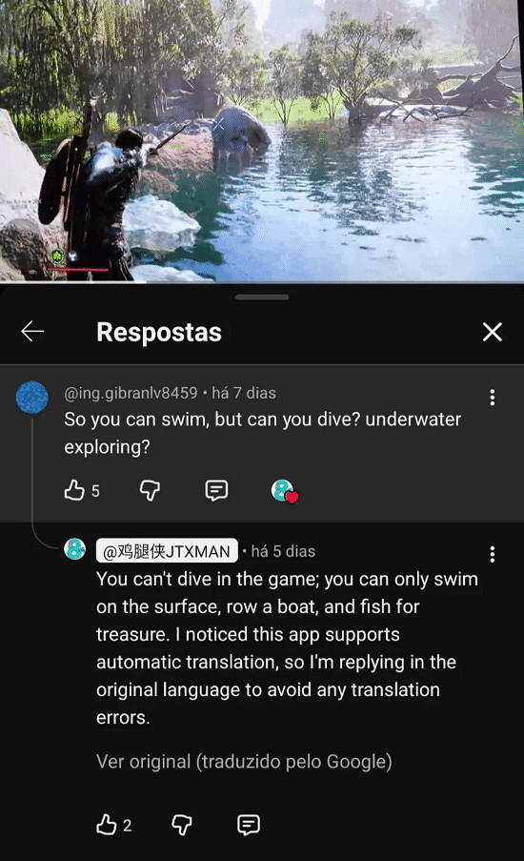Tap Ver original (traduzido pelo Google)
Image resolution: width=524 pixels, height=861 pixels.
(x=244, y=762)
